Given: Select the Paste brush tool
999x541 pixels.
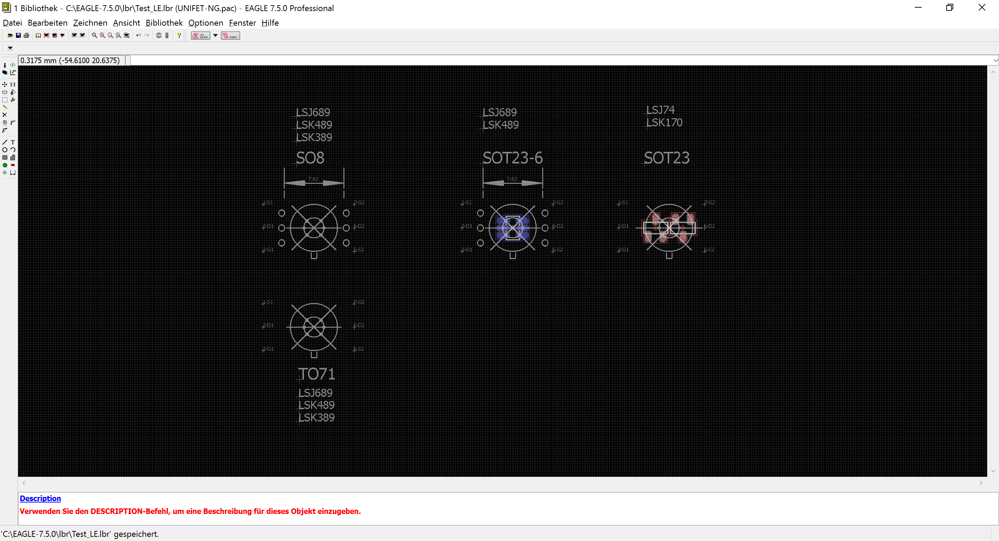Looking at the screenshot, I should click(5, 108).
